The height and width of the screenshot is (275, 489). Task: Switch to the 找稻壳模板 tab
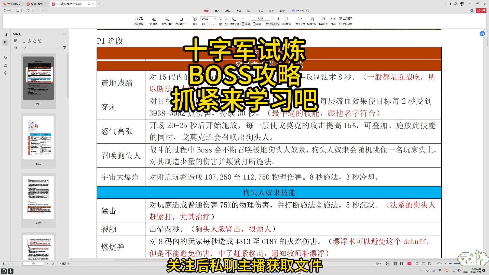click(37, 4)
